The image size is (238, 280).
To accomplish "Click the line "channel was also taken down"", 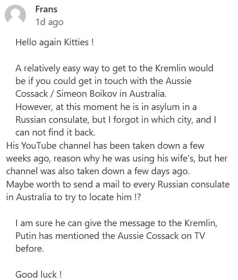I will (98, 171).
